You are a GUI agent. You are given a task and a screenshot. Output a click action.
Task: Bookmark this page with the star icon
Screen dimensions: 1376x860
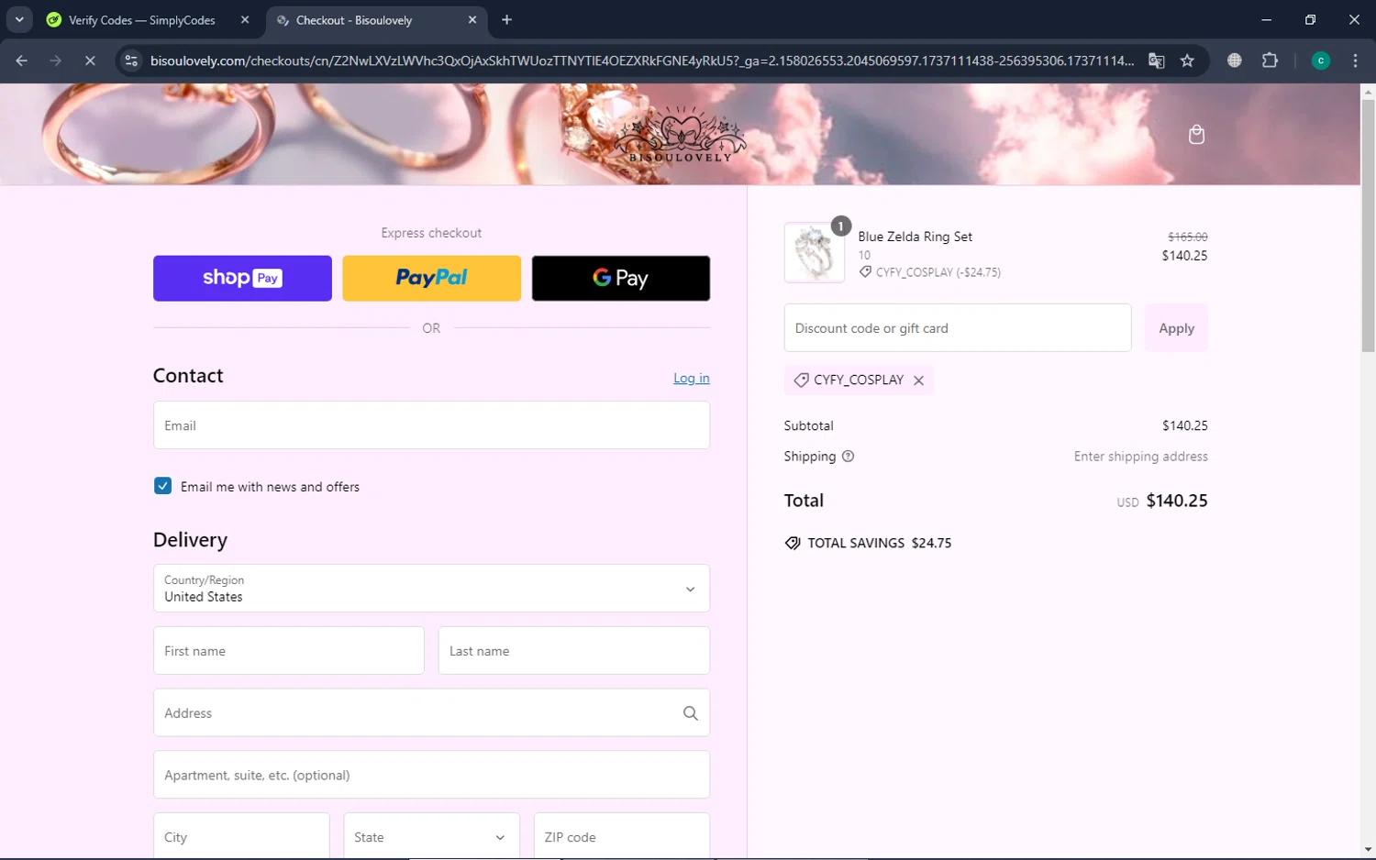[1187, 61]
